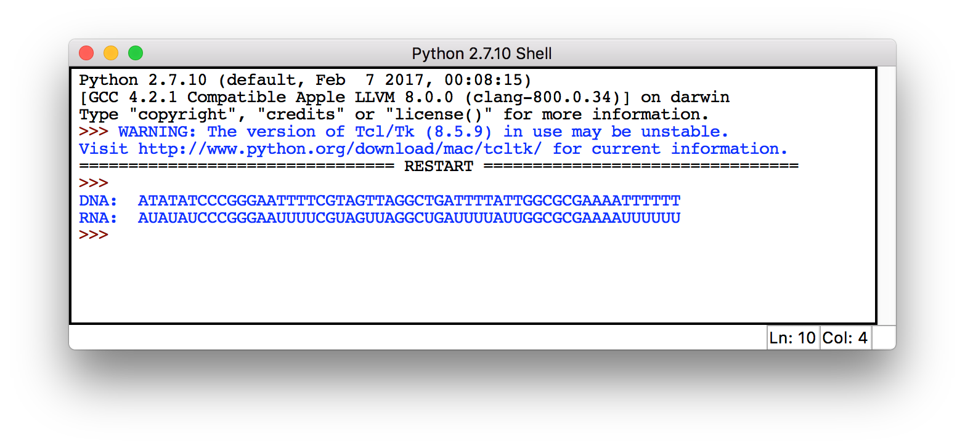Image resolution: width=965 pixels, height=448 pixels.
Task: Close the Python 2.7.10 Shell window
Action: coord(86,54)
